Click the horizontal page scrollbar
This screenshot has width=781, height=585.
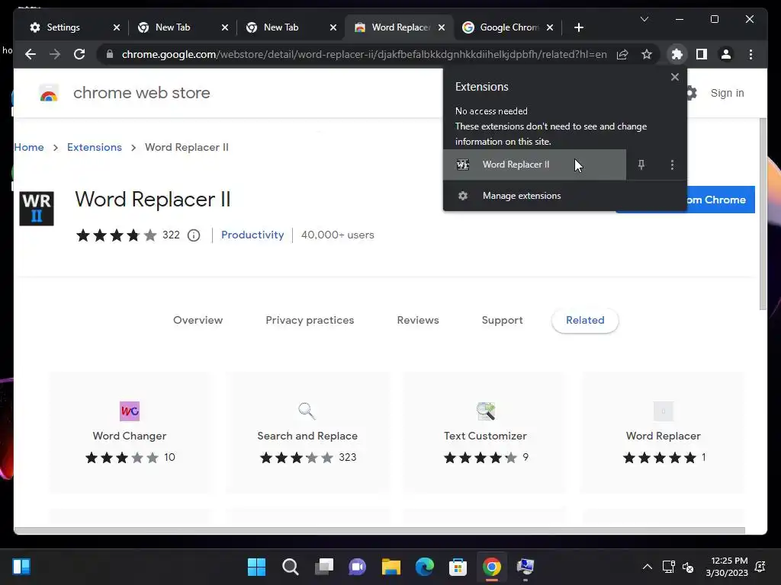379,530
